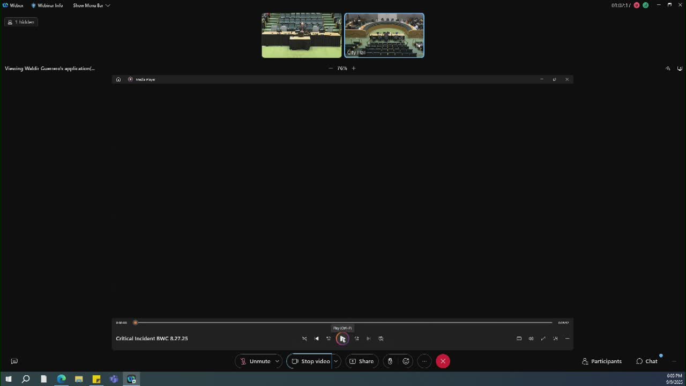Open Microsoft Edge from taskbar
This screenshot has width=686, height=386.
click(x=61, y=379)
